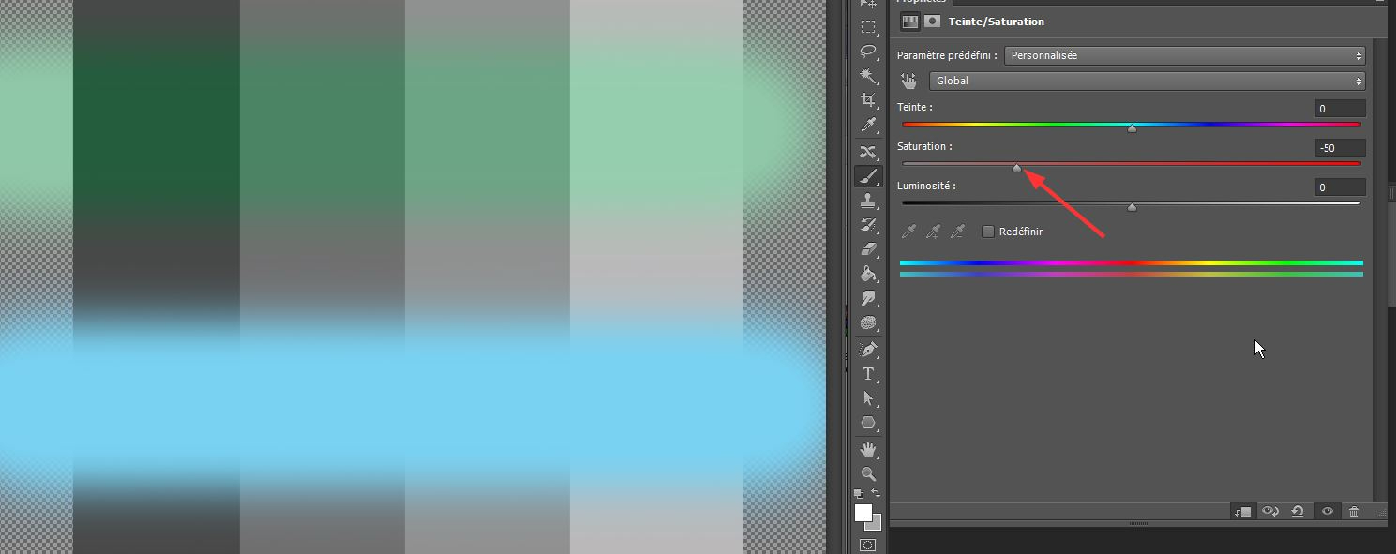Switch to the Teinte/Saturation properties tab

point(908,21)
